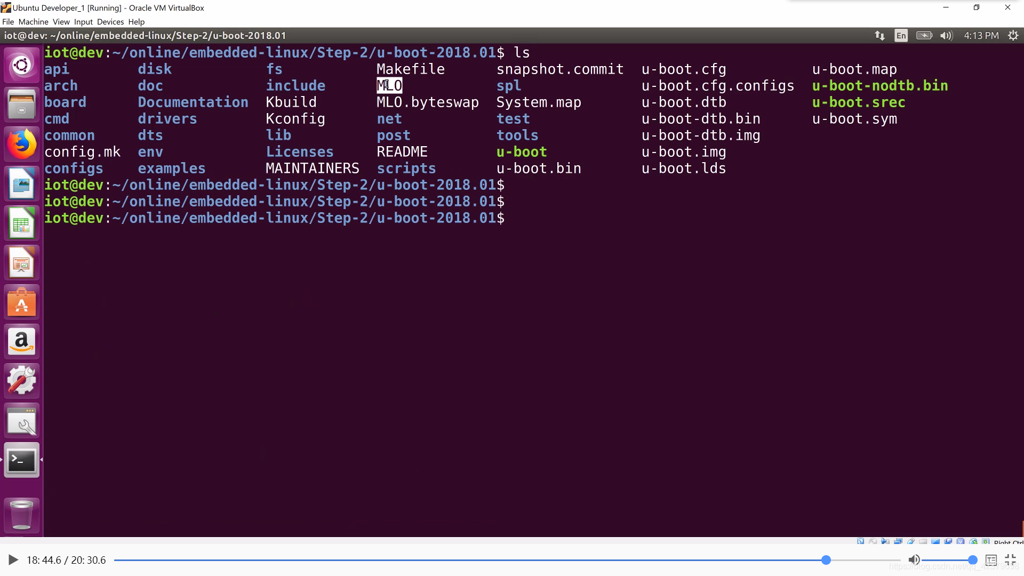Open the VirtualBox View menu
Viewport: 1024px width, 576px height.
pos(61,22)
